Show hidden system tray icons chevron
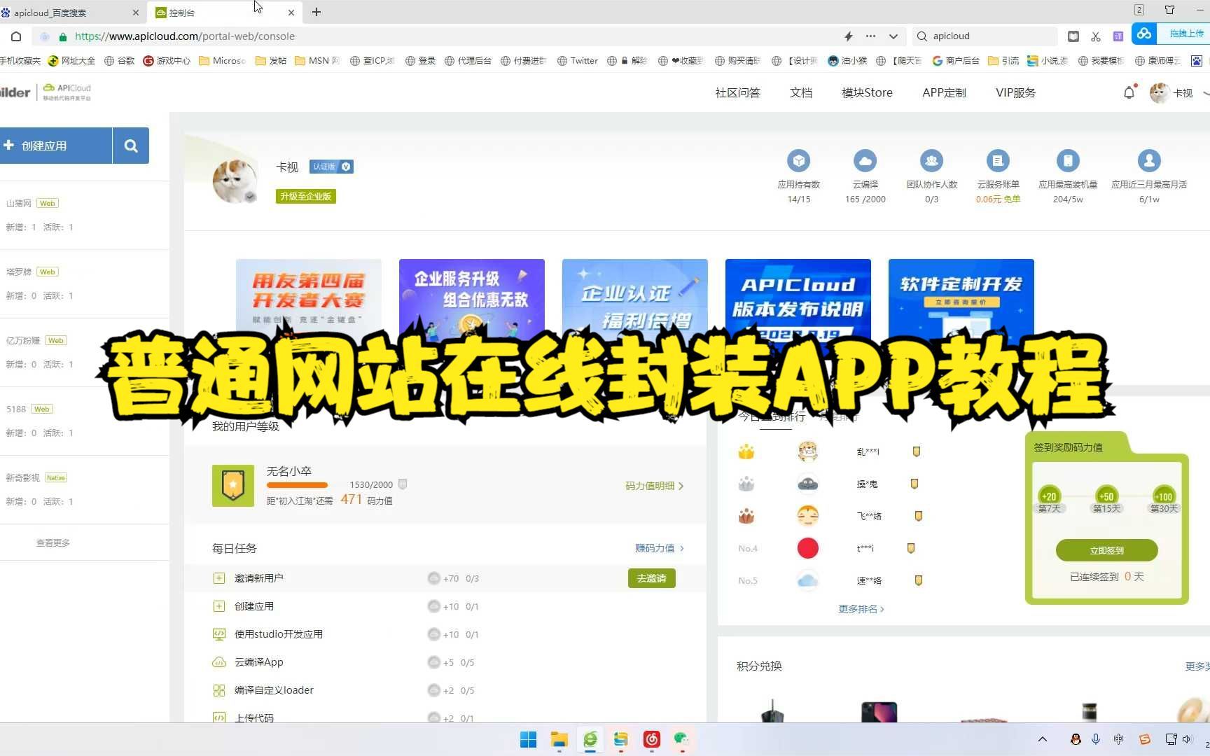 tap(1043, 739)
